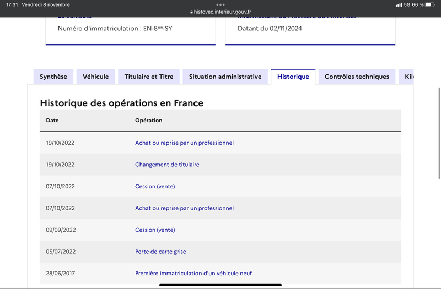This screenshot has width=441, height=289.
Task: Tap the 17:31 clock in status bar
Action: tap(12, 4)
